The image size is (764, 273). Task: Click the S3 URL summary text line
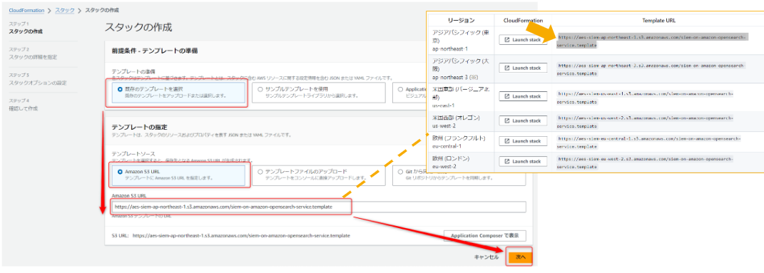pos(231,235)
